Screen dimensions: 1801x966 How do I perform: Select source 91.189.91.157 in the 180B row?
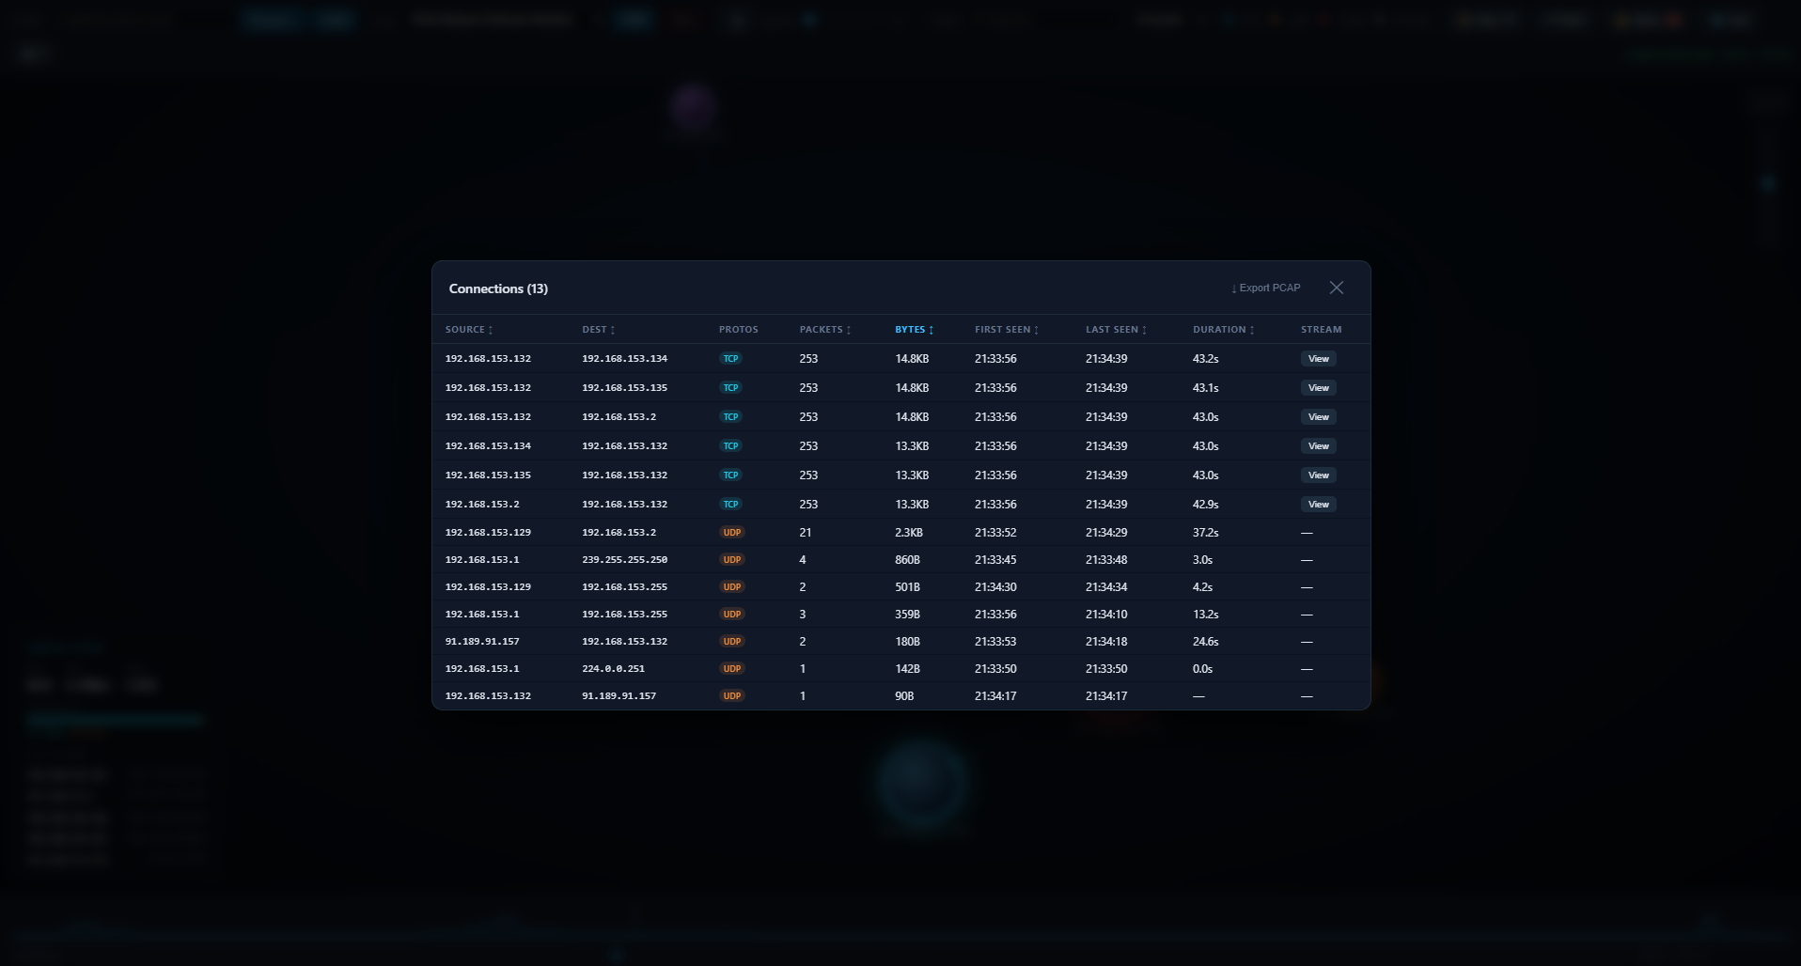tap(482, 642)
